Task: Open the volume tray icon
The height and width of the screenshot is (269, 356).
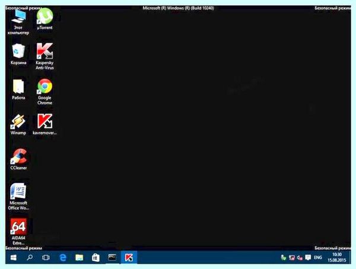Action: (300, 257)
